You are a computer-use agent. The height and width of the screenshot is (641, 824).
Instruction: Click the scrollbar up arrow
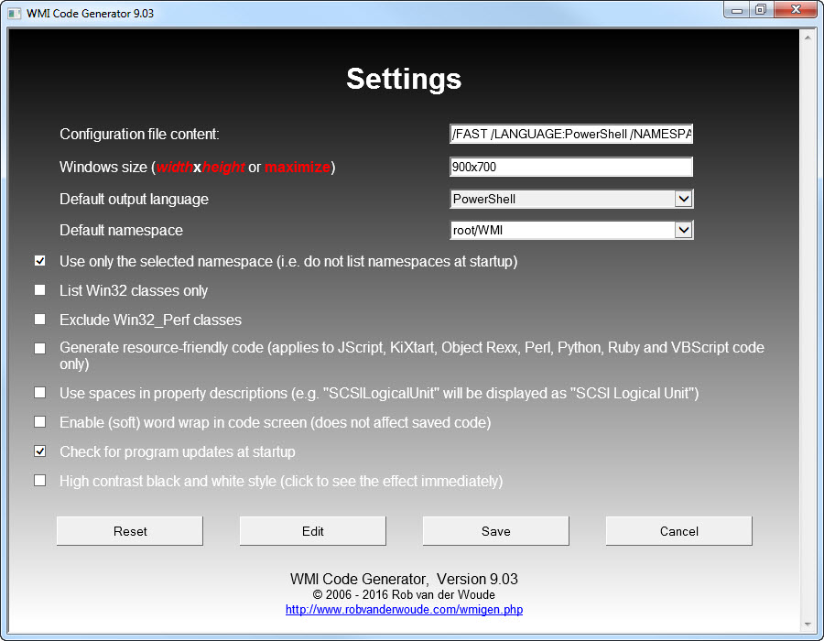[808, 38]
